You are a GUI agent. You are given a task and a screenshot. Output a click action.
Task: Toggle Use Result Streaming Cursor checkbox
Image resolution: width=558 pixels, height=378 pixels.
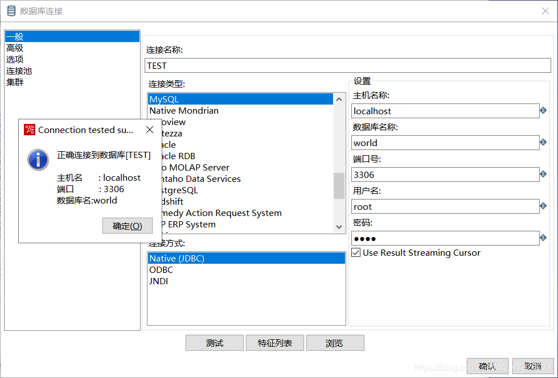[356, 252]
